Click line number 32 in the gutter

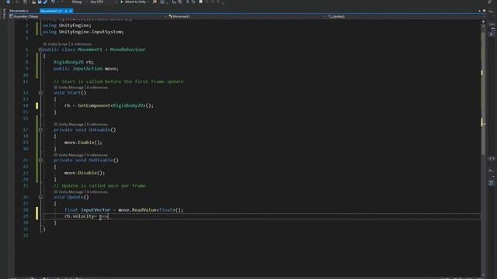coord(26,236)
